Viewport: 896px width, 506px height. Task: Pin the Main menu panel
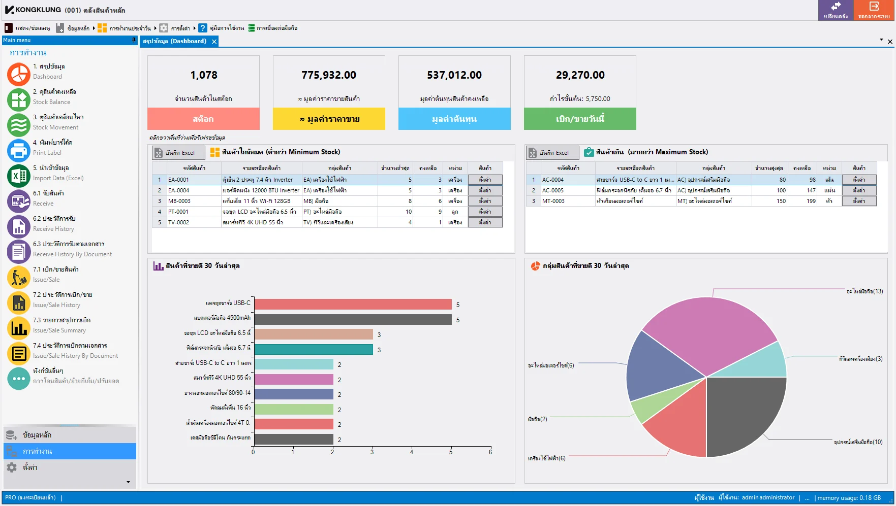[x=134, y=40]
